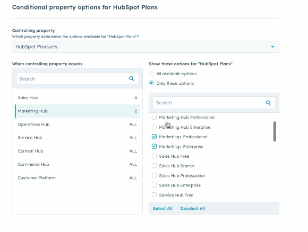Select the Only these options radio button
The width and height of the screenshot is (308, 232).
click(151, 83)
